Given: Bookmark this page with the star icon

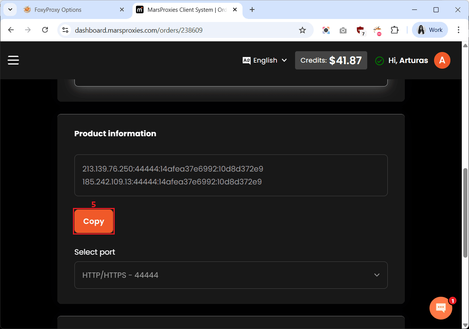Looking at the screenshot, I should pos(302,30).
